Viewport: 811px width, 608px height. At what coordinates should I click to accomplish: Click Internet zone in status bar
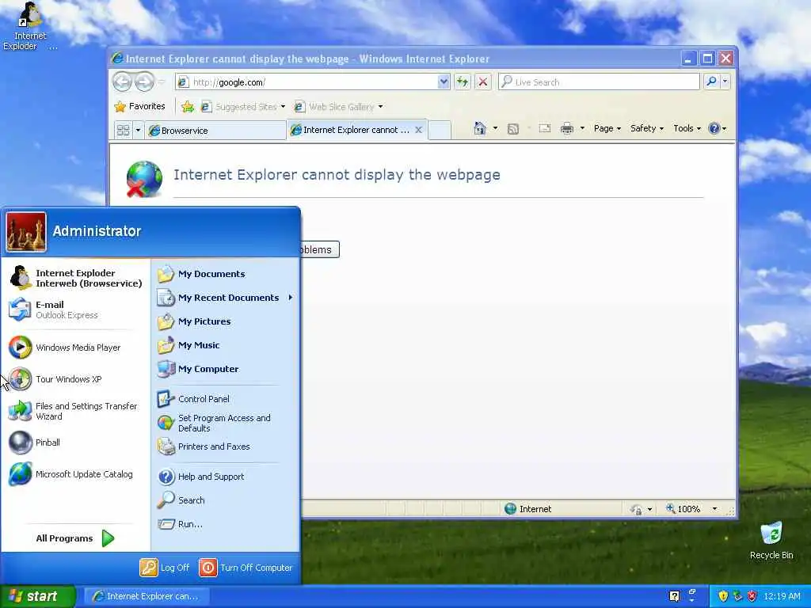click(527, 509)
